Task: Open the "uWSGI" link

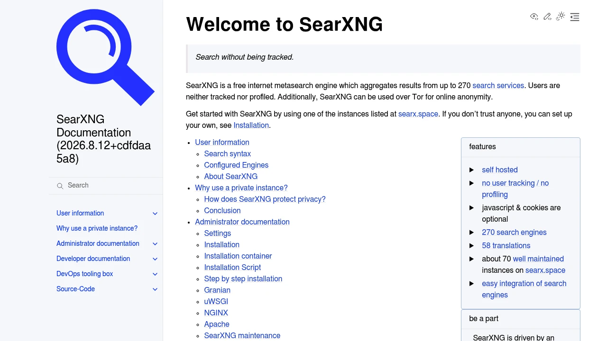Action: pyautogui.click(x=216, y=302)
